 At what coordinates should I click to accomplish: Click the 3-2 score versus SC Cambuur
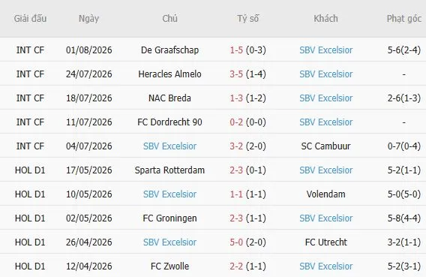click(236, 146)
